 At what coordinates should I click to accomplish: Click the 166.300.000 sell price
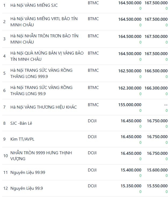tap(156, 88)
